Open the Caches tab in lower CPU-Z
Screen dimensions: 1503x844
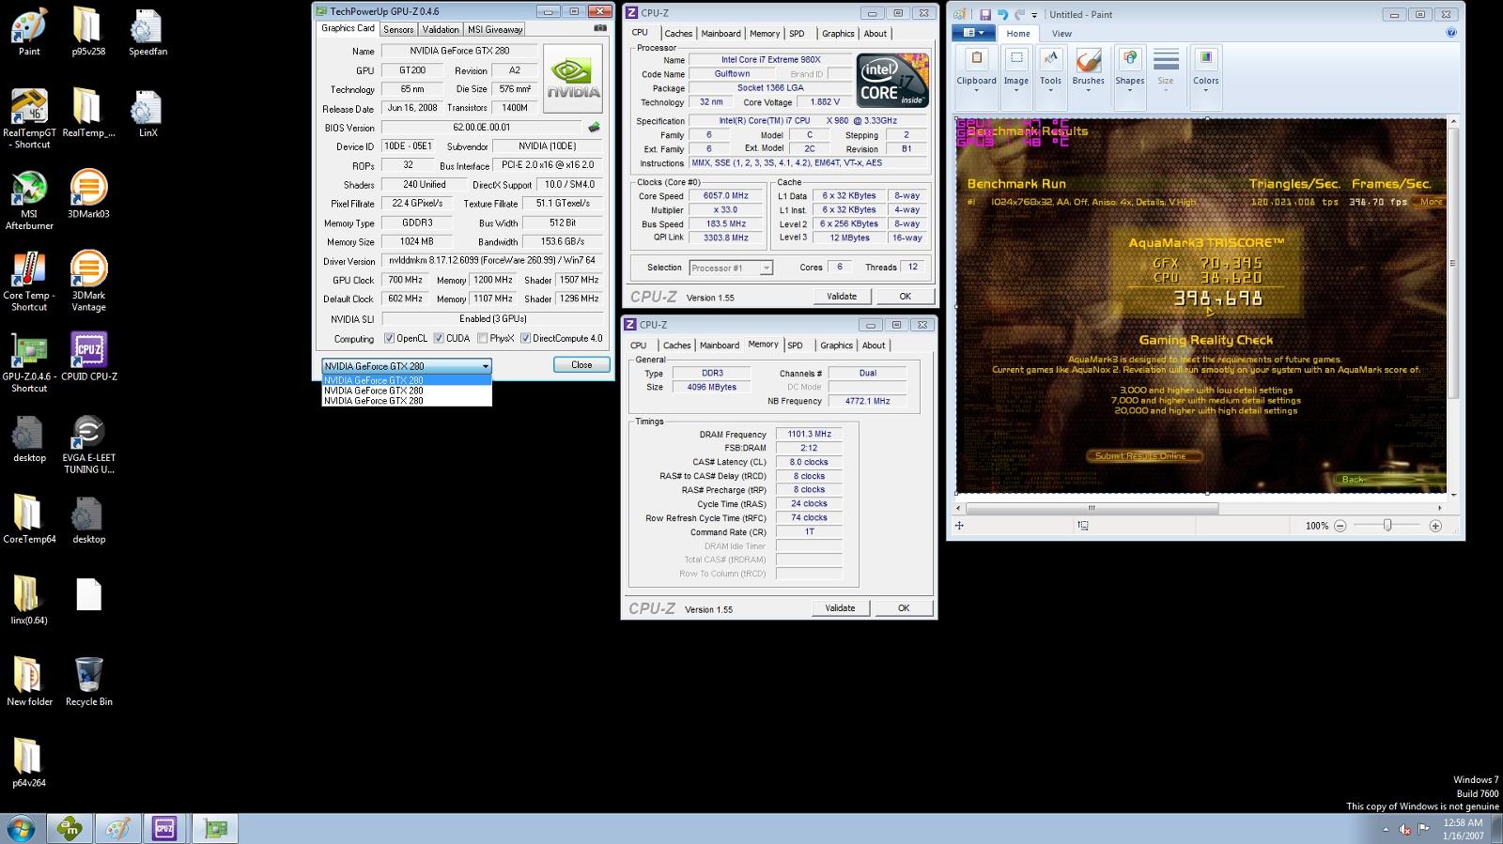click(676, 345)
